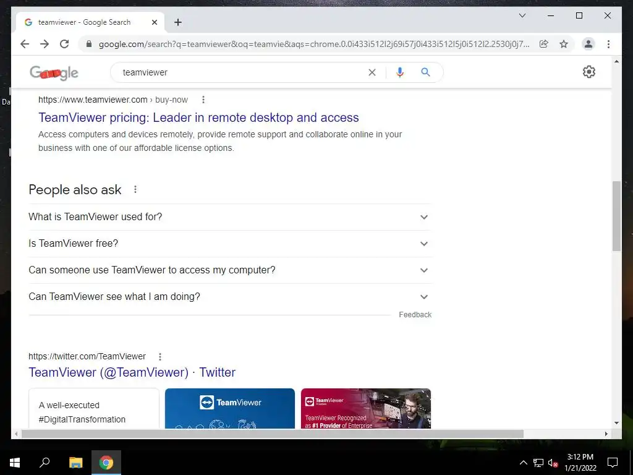The height and width of the screenshot is (475, 633).
Task: Open the clock showing 3:12 PM
Action: [x=580, y=463]
